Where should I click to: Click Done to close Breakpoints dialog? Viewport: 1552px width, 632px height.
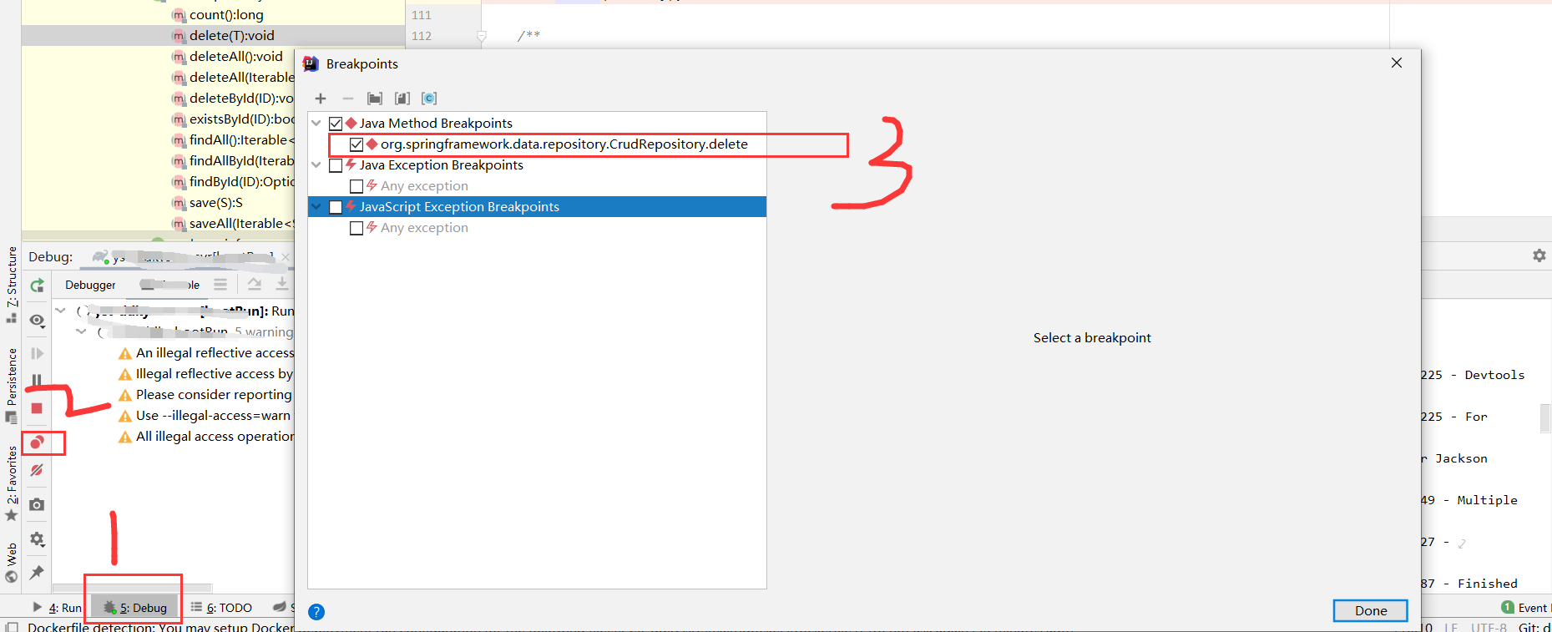pos(1370,610)
